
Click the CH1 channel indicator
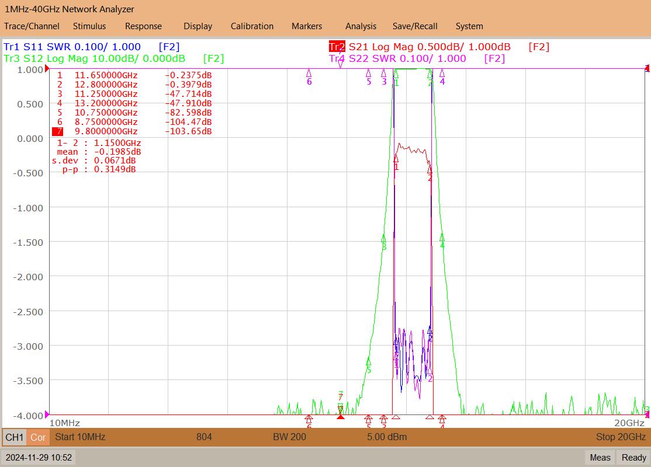point(15,437)
